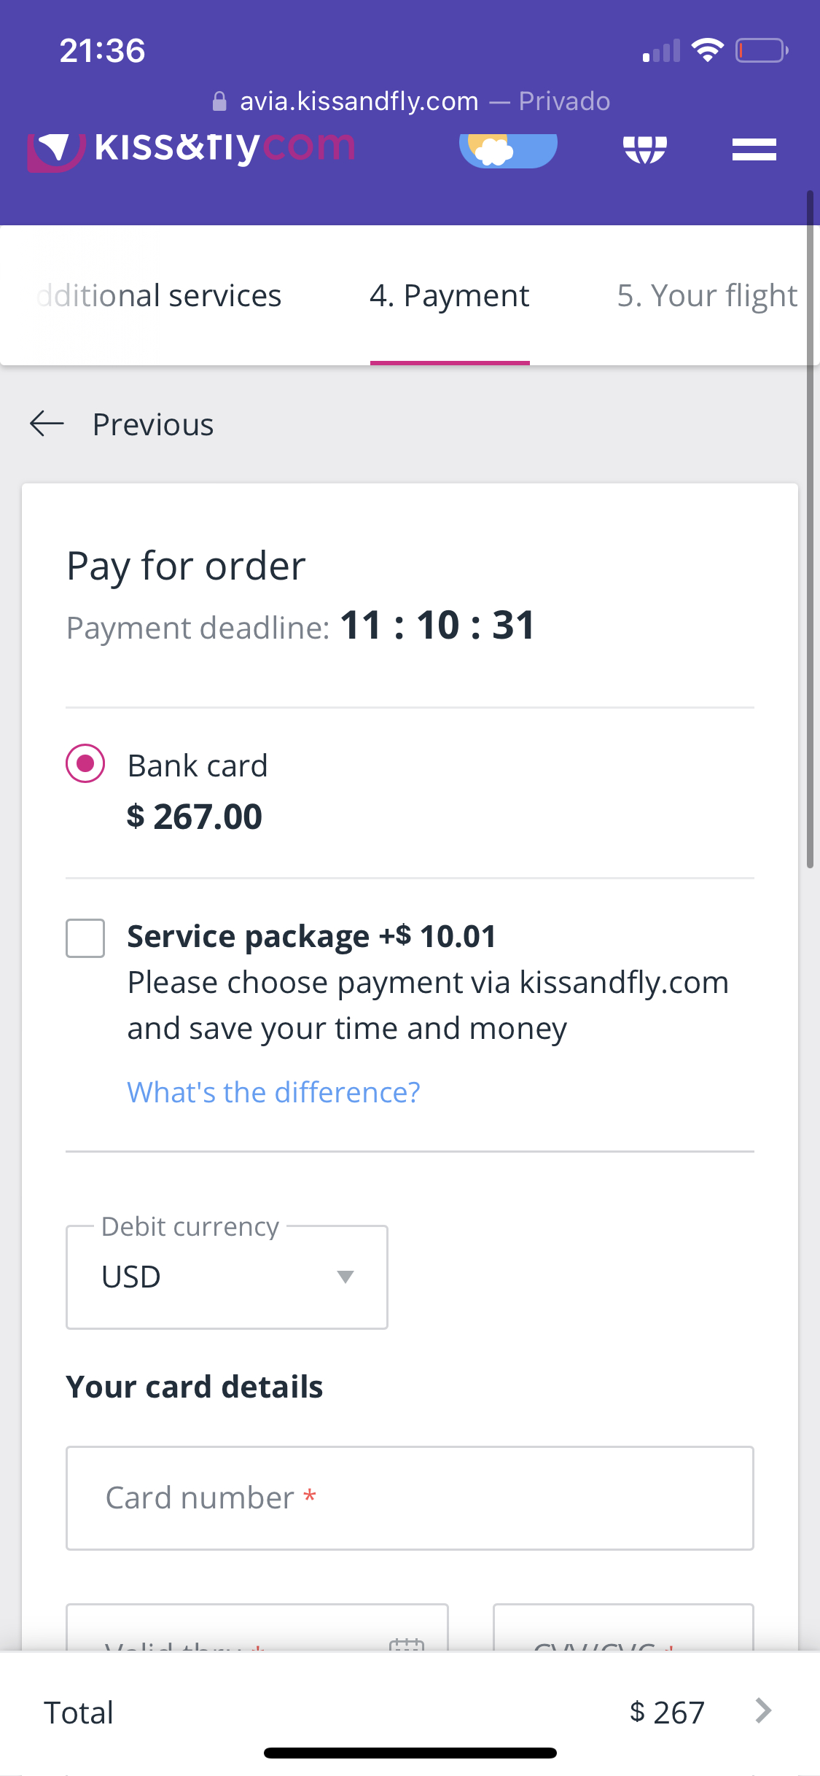This screenshot has height=1776, width=820.
Task: Select the 4. Payment tab
Action: click(x=449, y=295)
